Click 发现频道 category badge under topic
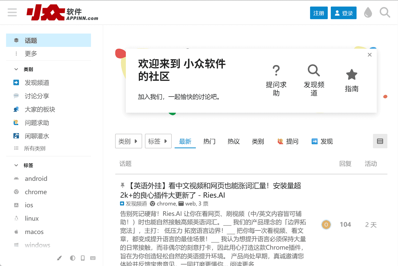The height and width of the screenshot is (266, 398). (133, 203)
